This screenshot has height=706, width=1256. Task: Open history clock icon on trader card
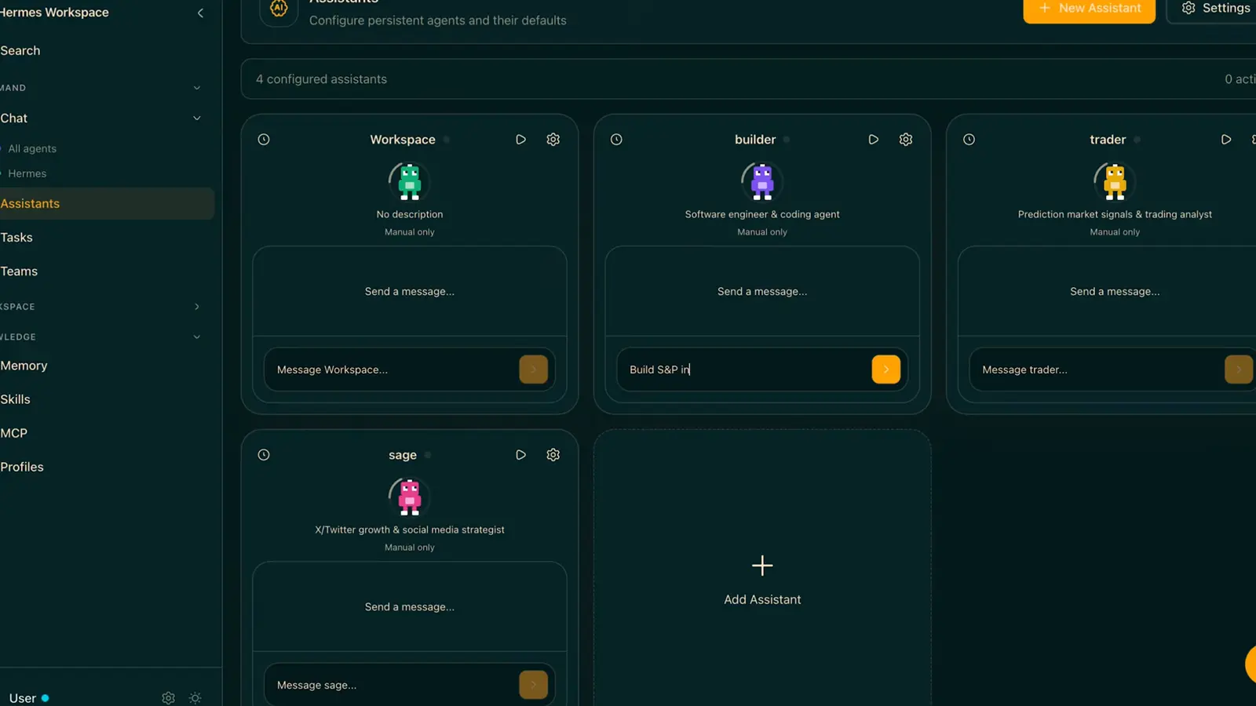(x=969, y=140)
